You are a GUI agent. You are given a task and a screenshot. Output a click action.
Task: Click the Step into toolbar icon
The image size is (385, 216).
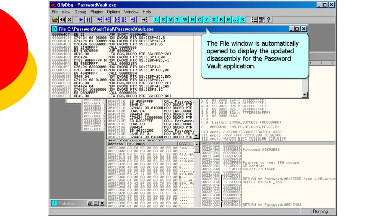(x=100, y=20)
